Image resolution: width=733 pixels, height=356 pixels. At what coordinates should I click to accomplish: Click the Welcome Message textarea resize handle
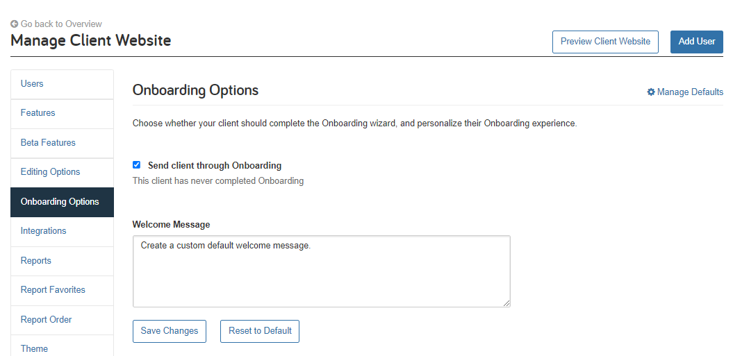tap(506, 303)
